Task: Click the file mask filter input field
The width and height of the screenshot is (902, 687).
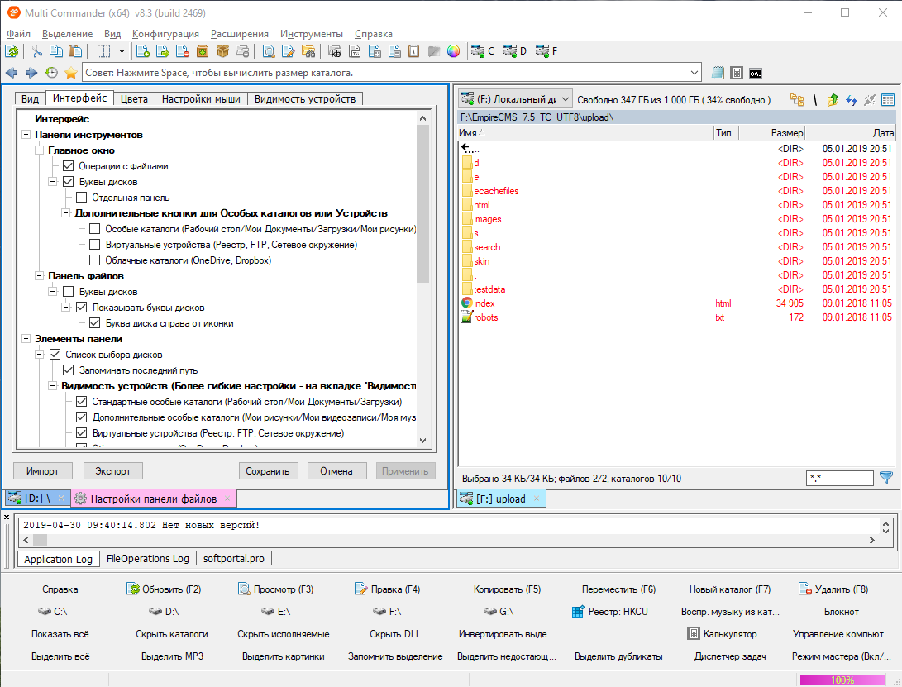Action: (x=838, y=478)
